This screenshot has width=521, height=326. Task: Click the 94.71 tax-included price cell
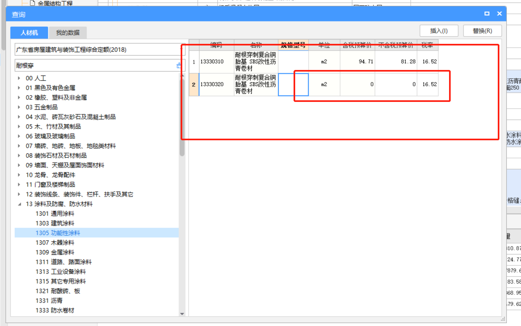[x=357, y=62]
